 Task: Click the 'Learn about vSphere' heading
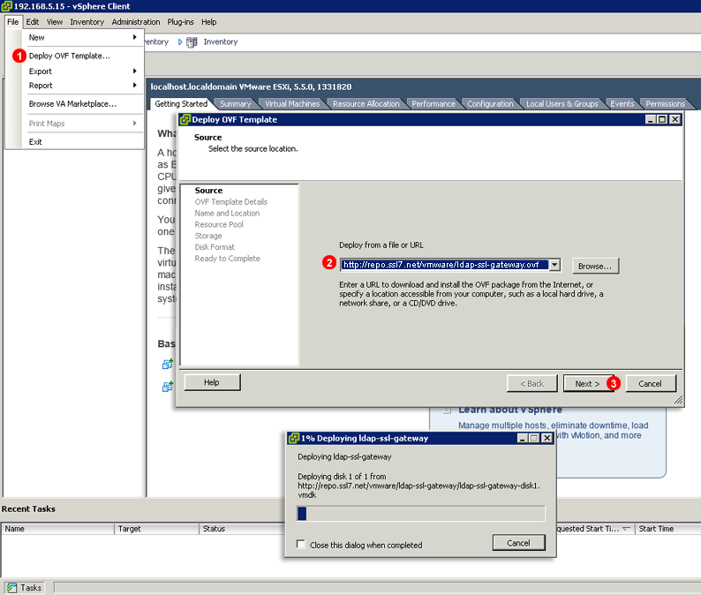click(510, 410)
